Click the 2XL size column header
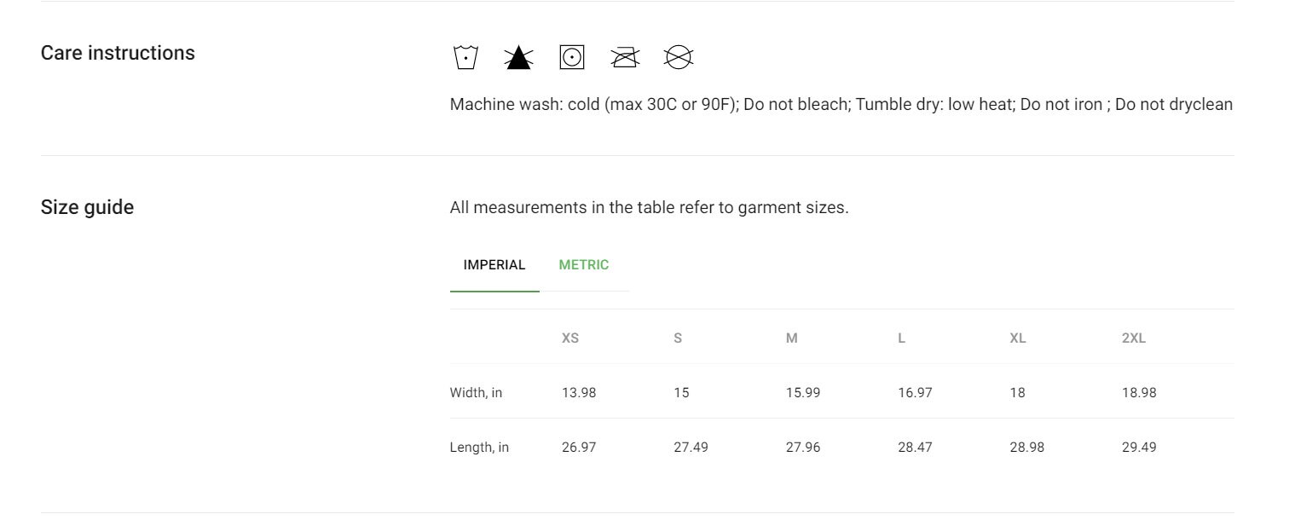 pyautogui.click(x=1134, y=338)
